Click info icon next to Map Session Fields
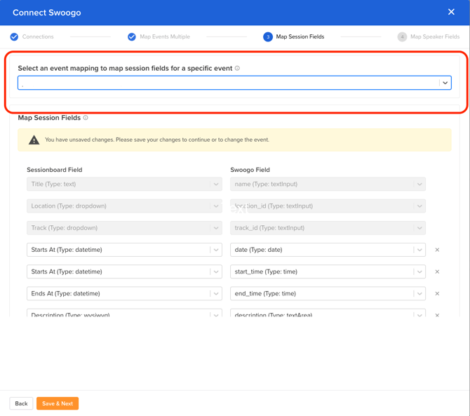 86,117
